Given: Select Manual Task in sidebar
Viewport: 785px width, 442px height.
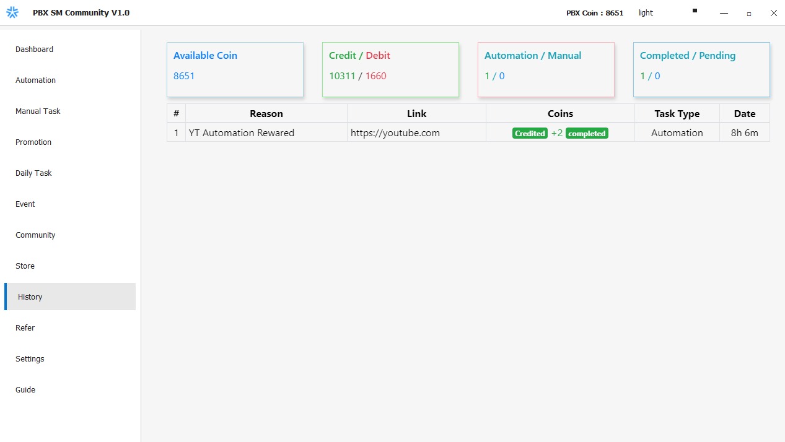Looking at the screenshot, I should coord(38,111).
